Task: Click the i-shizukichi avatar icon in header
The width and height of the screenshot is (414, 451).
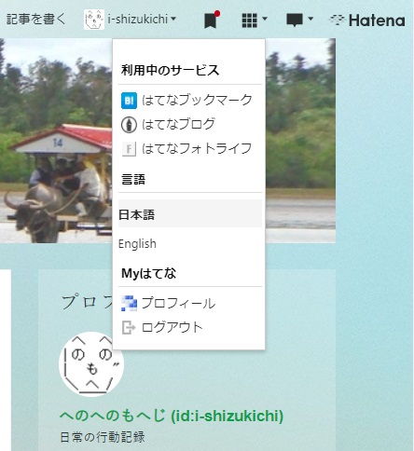Action: 94,20
